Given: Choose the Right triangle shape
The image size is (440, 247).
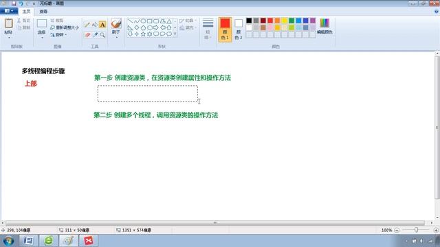Looking at the screenshot, I should tap(130, 27).
